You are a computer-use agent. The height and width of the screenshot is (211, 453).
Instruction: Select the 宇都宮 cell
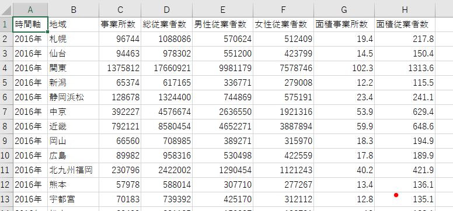(x=74, y=199)
